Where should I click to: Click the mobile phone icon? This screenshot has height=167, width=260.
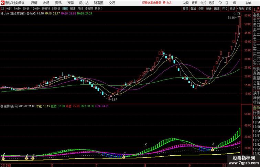click(227, 3)
